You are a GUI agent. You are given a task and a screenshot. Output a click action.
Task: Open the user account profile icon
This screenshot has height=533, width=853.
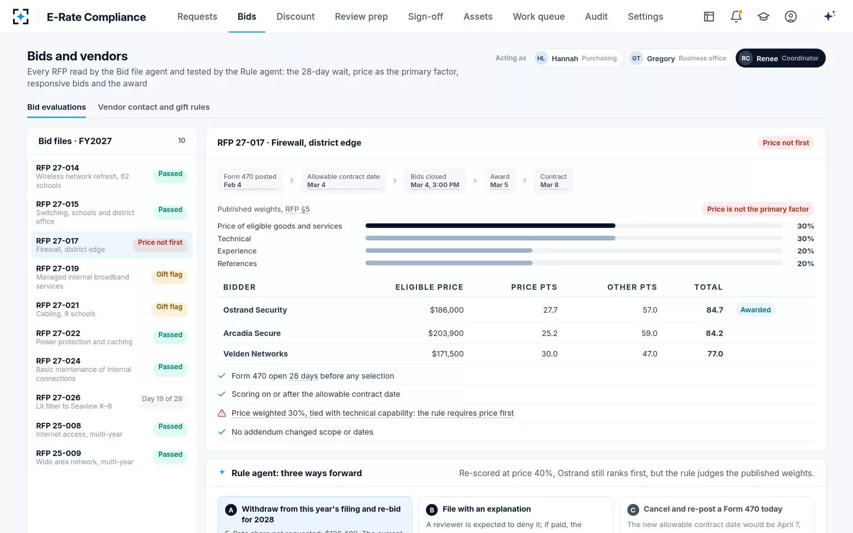(x=791, y=17)
